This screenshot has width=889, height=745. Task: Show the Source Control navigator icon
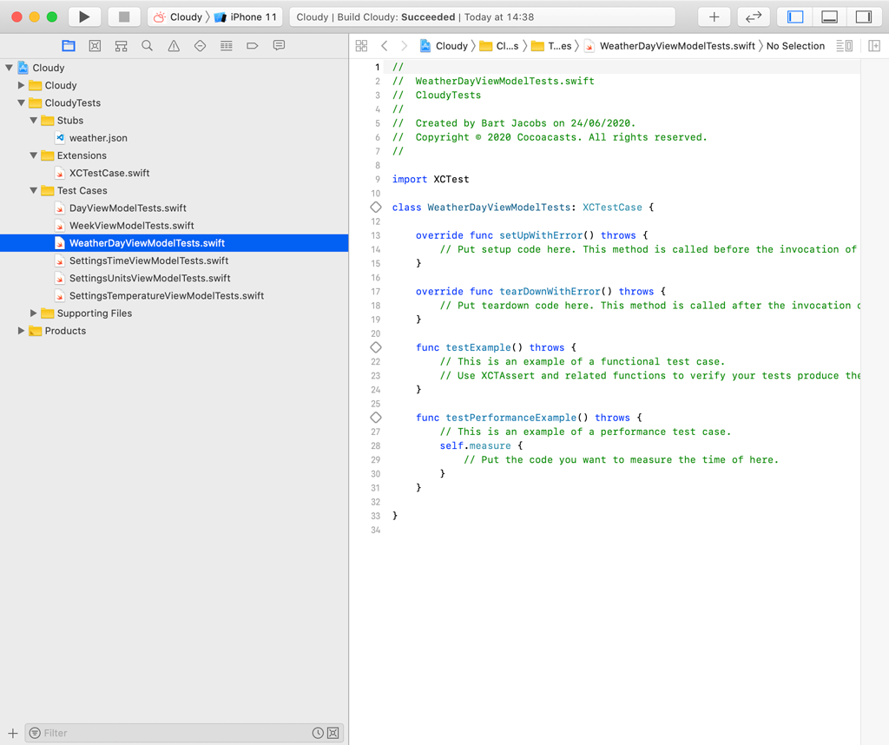click(94, 46)
